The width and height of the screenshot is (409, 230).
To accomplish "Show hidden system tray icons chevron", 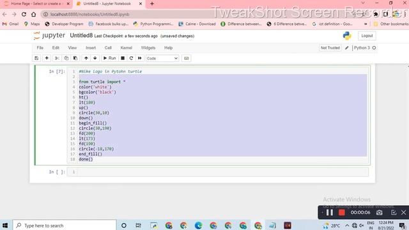I will point(347,226).
